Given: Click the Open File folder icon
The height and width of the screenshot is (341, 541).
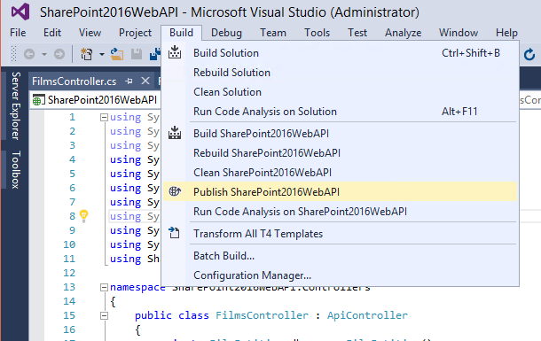Looking at the screenshot, I should (x=117, y=54).
